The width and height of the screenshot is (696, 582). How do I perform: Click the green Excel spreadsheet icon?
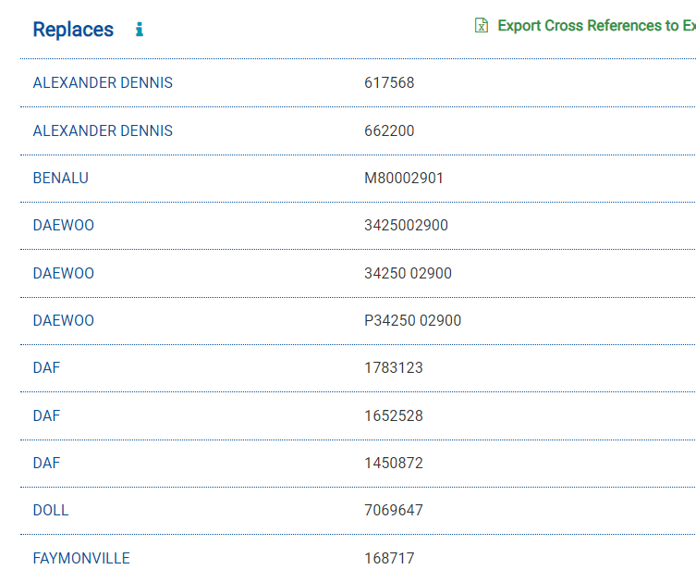[x=482, y=26]
